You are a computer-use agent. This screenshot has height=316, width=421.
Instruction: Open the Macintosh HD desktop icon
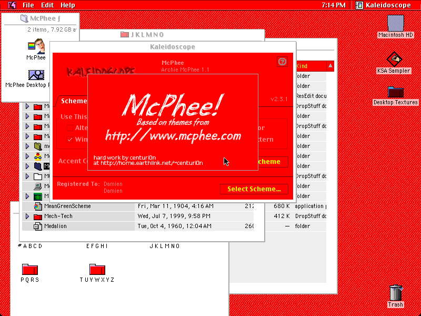[x=396, y=23]
